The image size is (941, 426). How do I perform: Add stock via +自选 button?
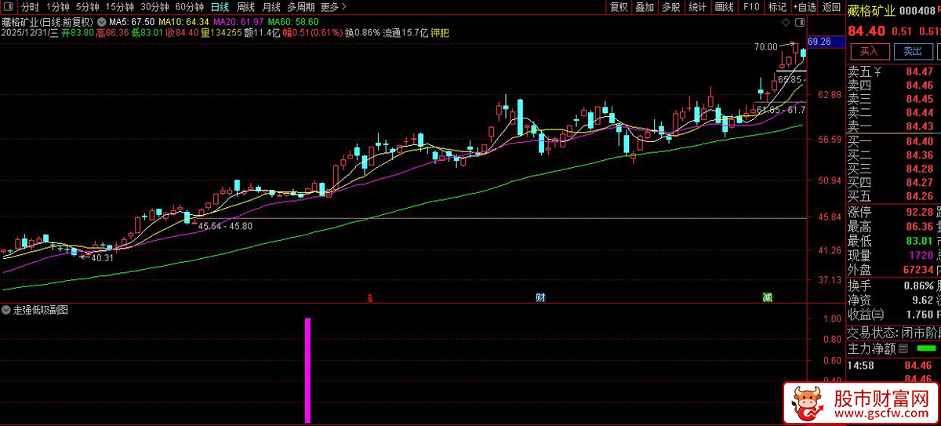tap(805, 7)
